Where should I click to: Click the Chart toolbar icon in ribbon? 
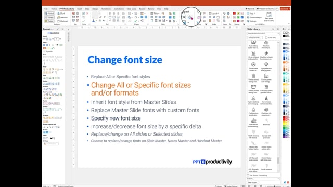click(x=61, y=14)
